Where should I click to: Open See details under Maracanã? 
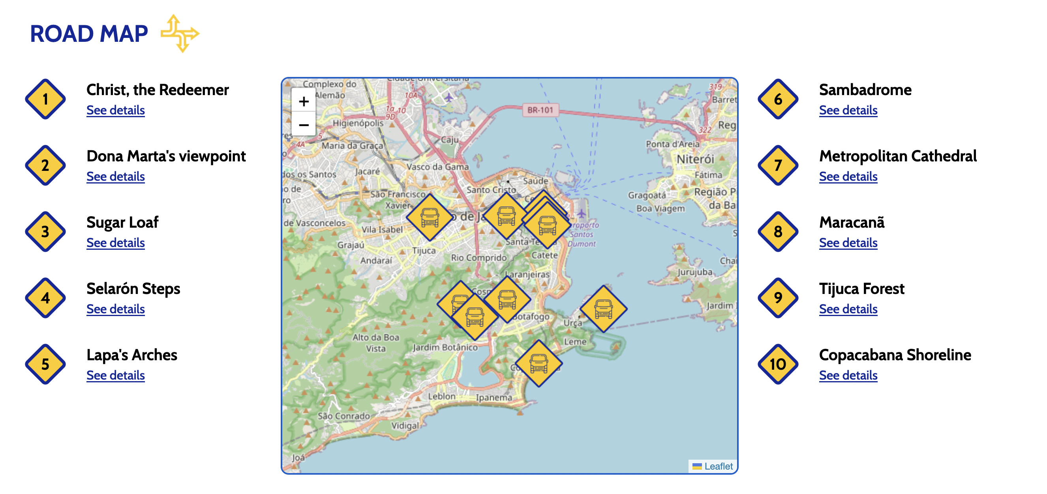click(848, 243)
